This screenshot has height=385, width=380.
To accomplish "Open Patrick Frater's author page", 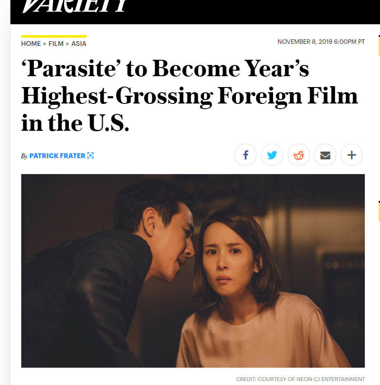I will point(57,155).
